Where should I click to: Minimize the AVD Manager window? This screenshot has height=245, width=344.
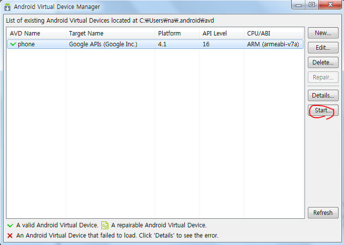pos(298,5)
